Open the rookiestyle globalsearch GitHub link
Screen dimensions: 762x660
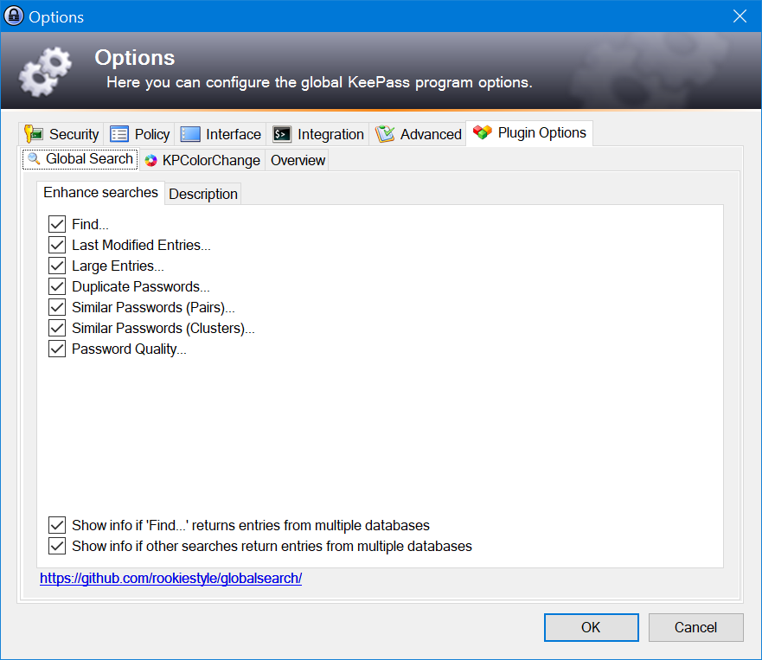coord(170,579)
